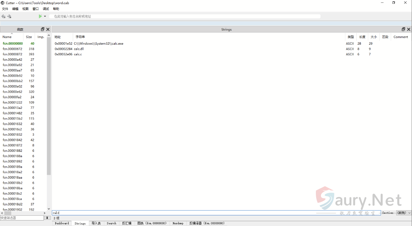Sort functions by the Size column header
Screen dimensions: 412x226
point(29,37)
